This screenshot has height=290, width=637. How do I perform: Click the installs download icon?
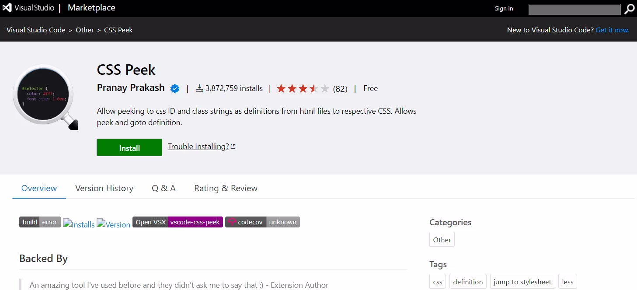pos(199,88)
